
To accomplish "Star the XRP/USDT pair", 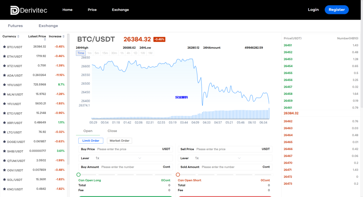I will click(4, 123).
